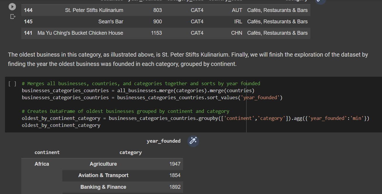Click the continent column header label
The width and height of the screenshot is (382, 194).
point(47,152)
